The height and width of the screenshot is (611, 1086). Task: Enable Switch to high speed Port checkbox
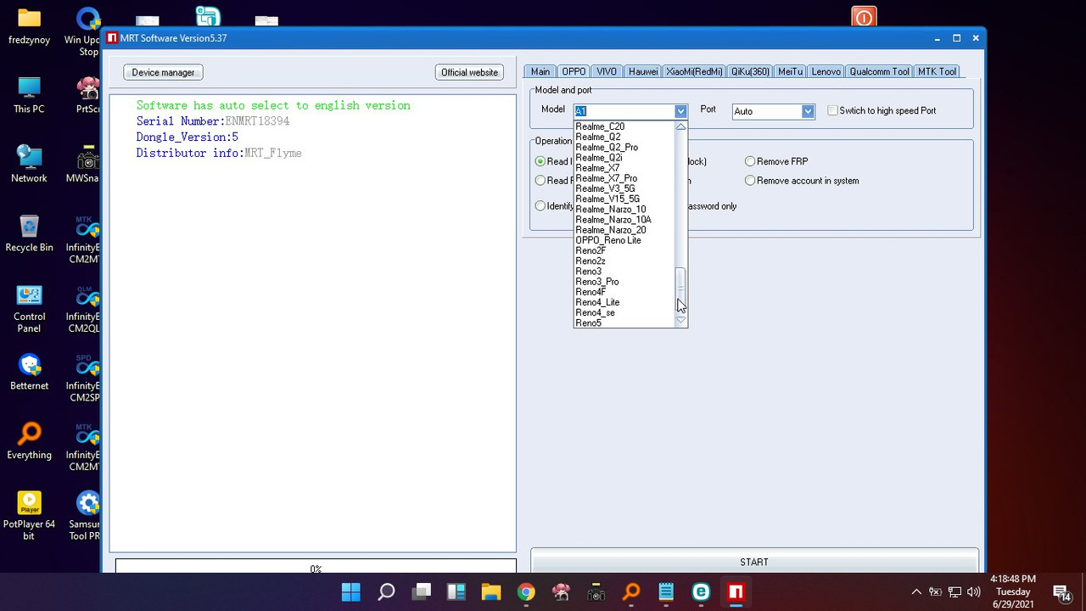click(832, 110)
